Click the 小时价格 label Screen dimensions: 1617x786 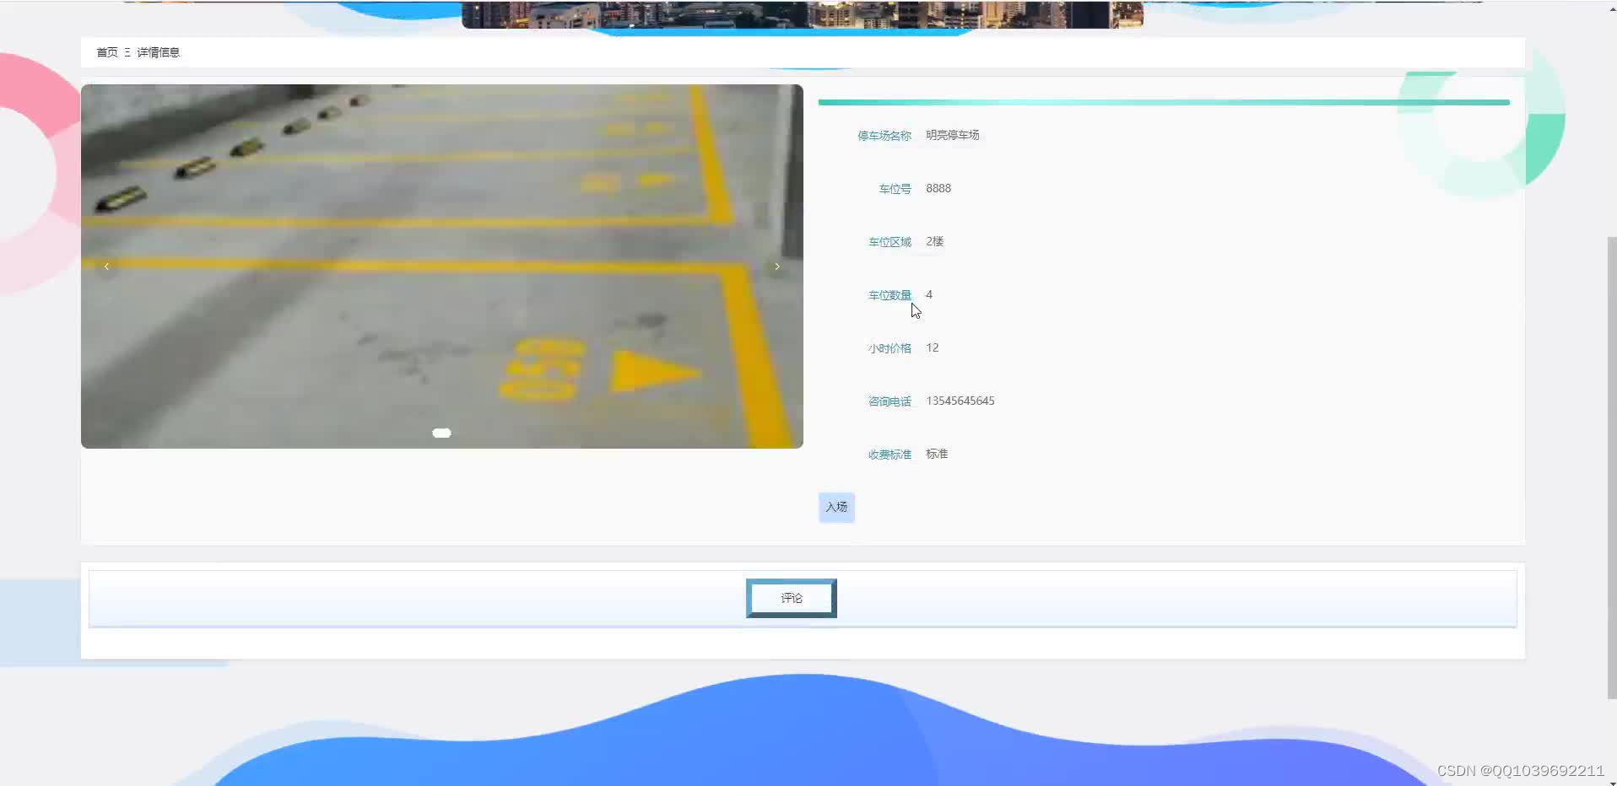[x=890, y=348]
